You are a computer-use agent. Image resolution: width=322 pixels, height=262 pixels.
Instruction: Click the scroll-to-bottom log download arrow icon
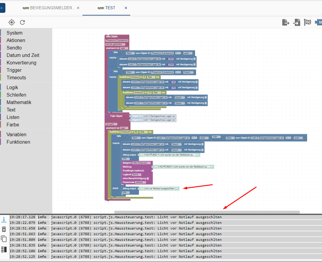point(4,219)
